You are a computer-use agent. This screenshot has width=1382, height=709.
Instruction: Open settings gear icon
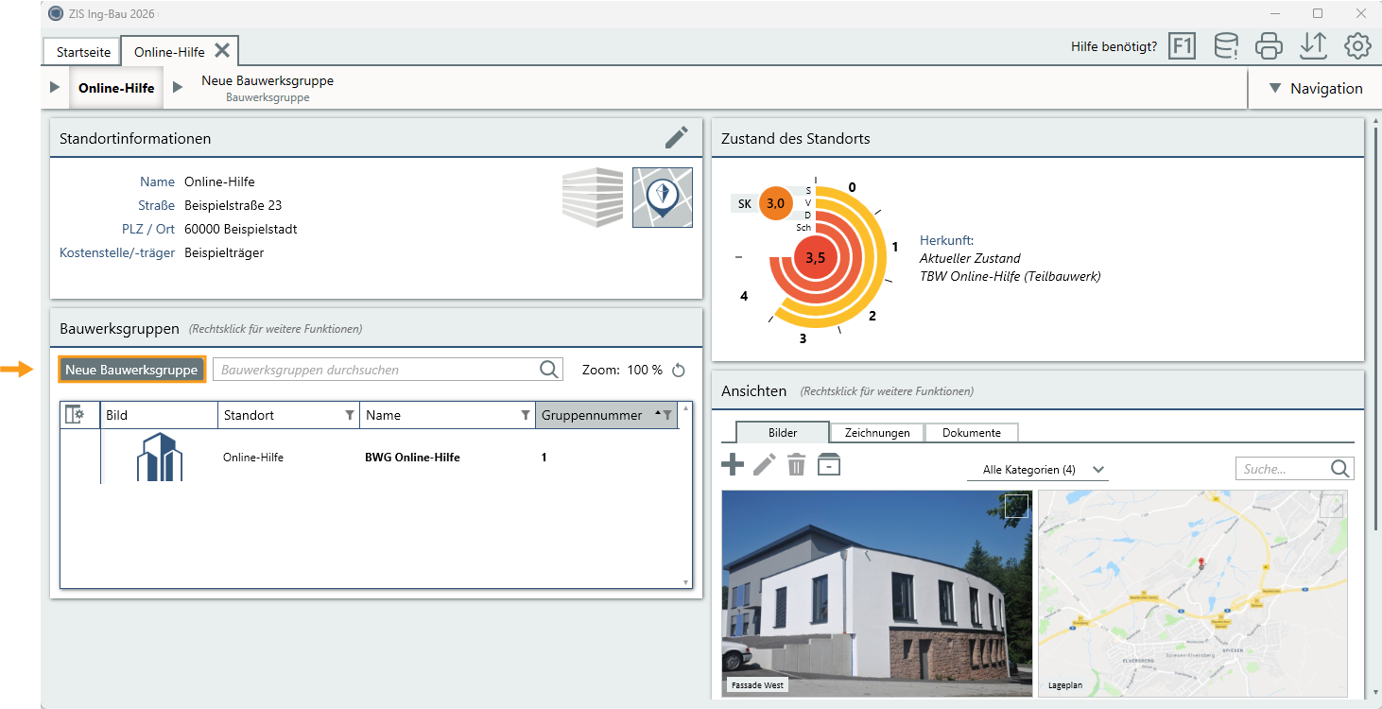click(1357, 45)
